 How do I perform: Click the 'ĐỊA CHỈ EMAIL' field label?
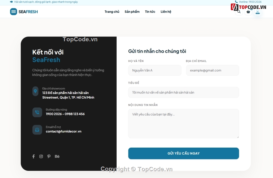click(196, 61)
